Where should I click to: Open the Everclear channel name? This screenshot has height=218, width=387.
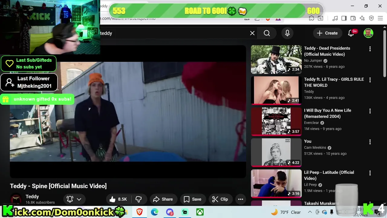(311, 123)
